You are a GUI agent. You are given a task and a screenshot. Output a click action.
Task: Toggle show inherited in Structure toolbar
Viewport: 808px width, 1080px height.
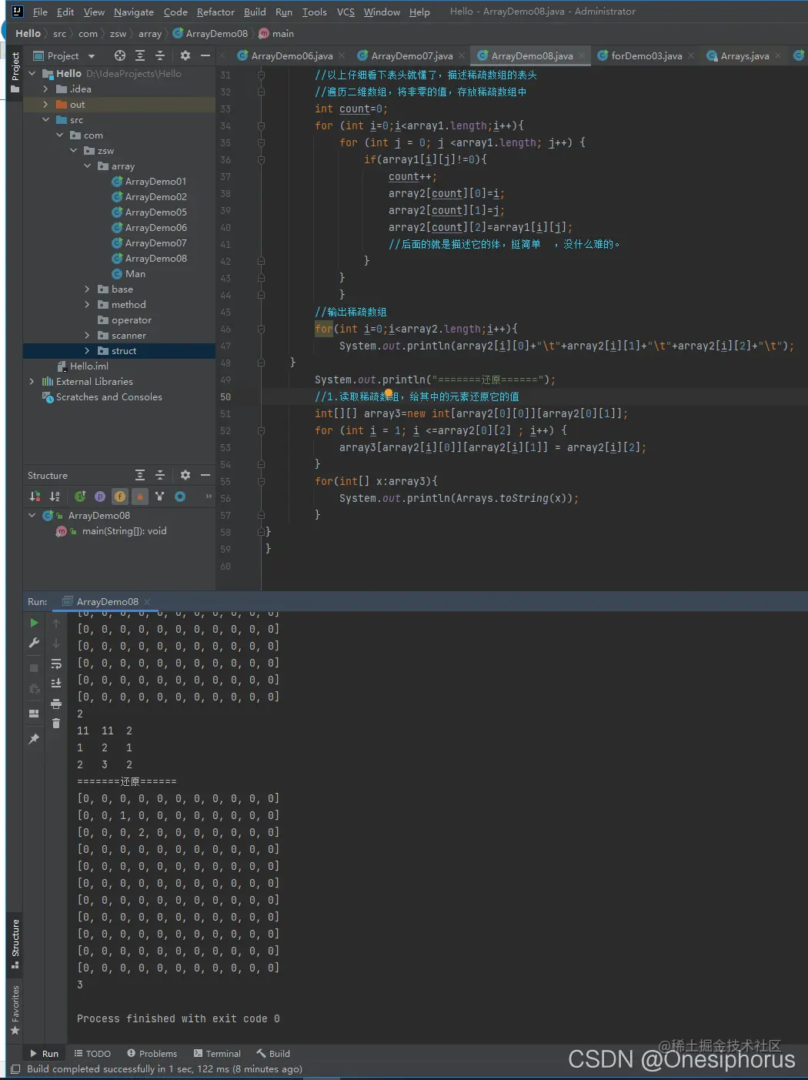coord(80,497)
